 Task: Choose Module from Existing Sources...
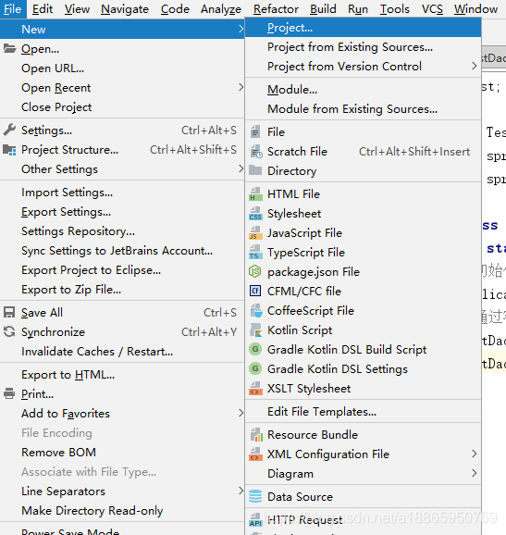[364, 109]
